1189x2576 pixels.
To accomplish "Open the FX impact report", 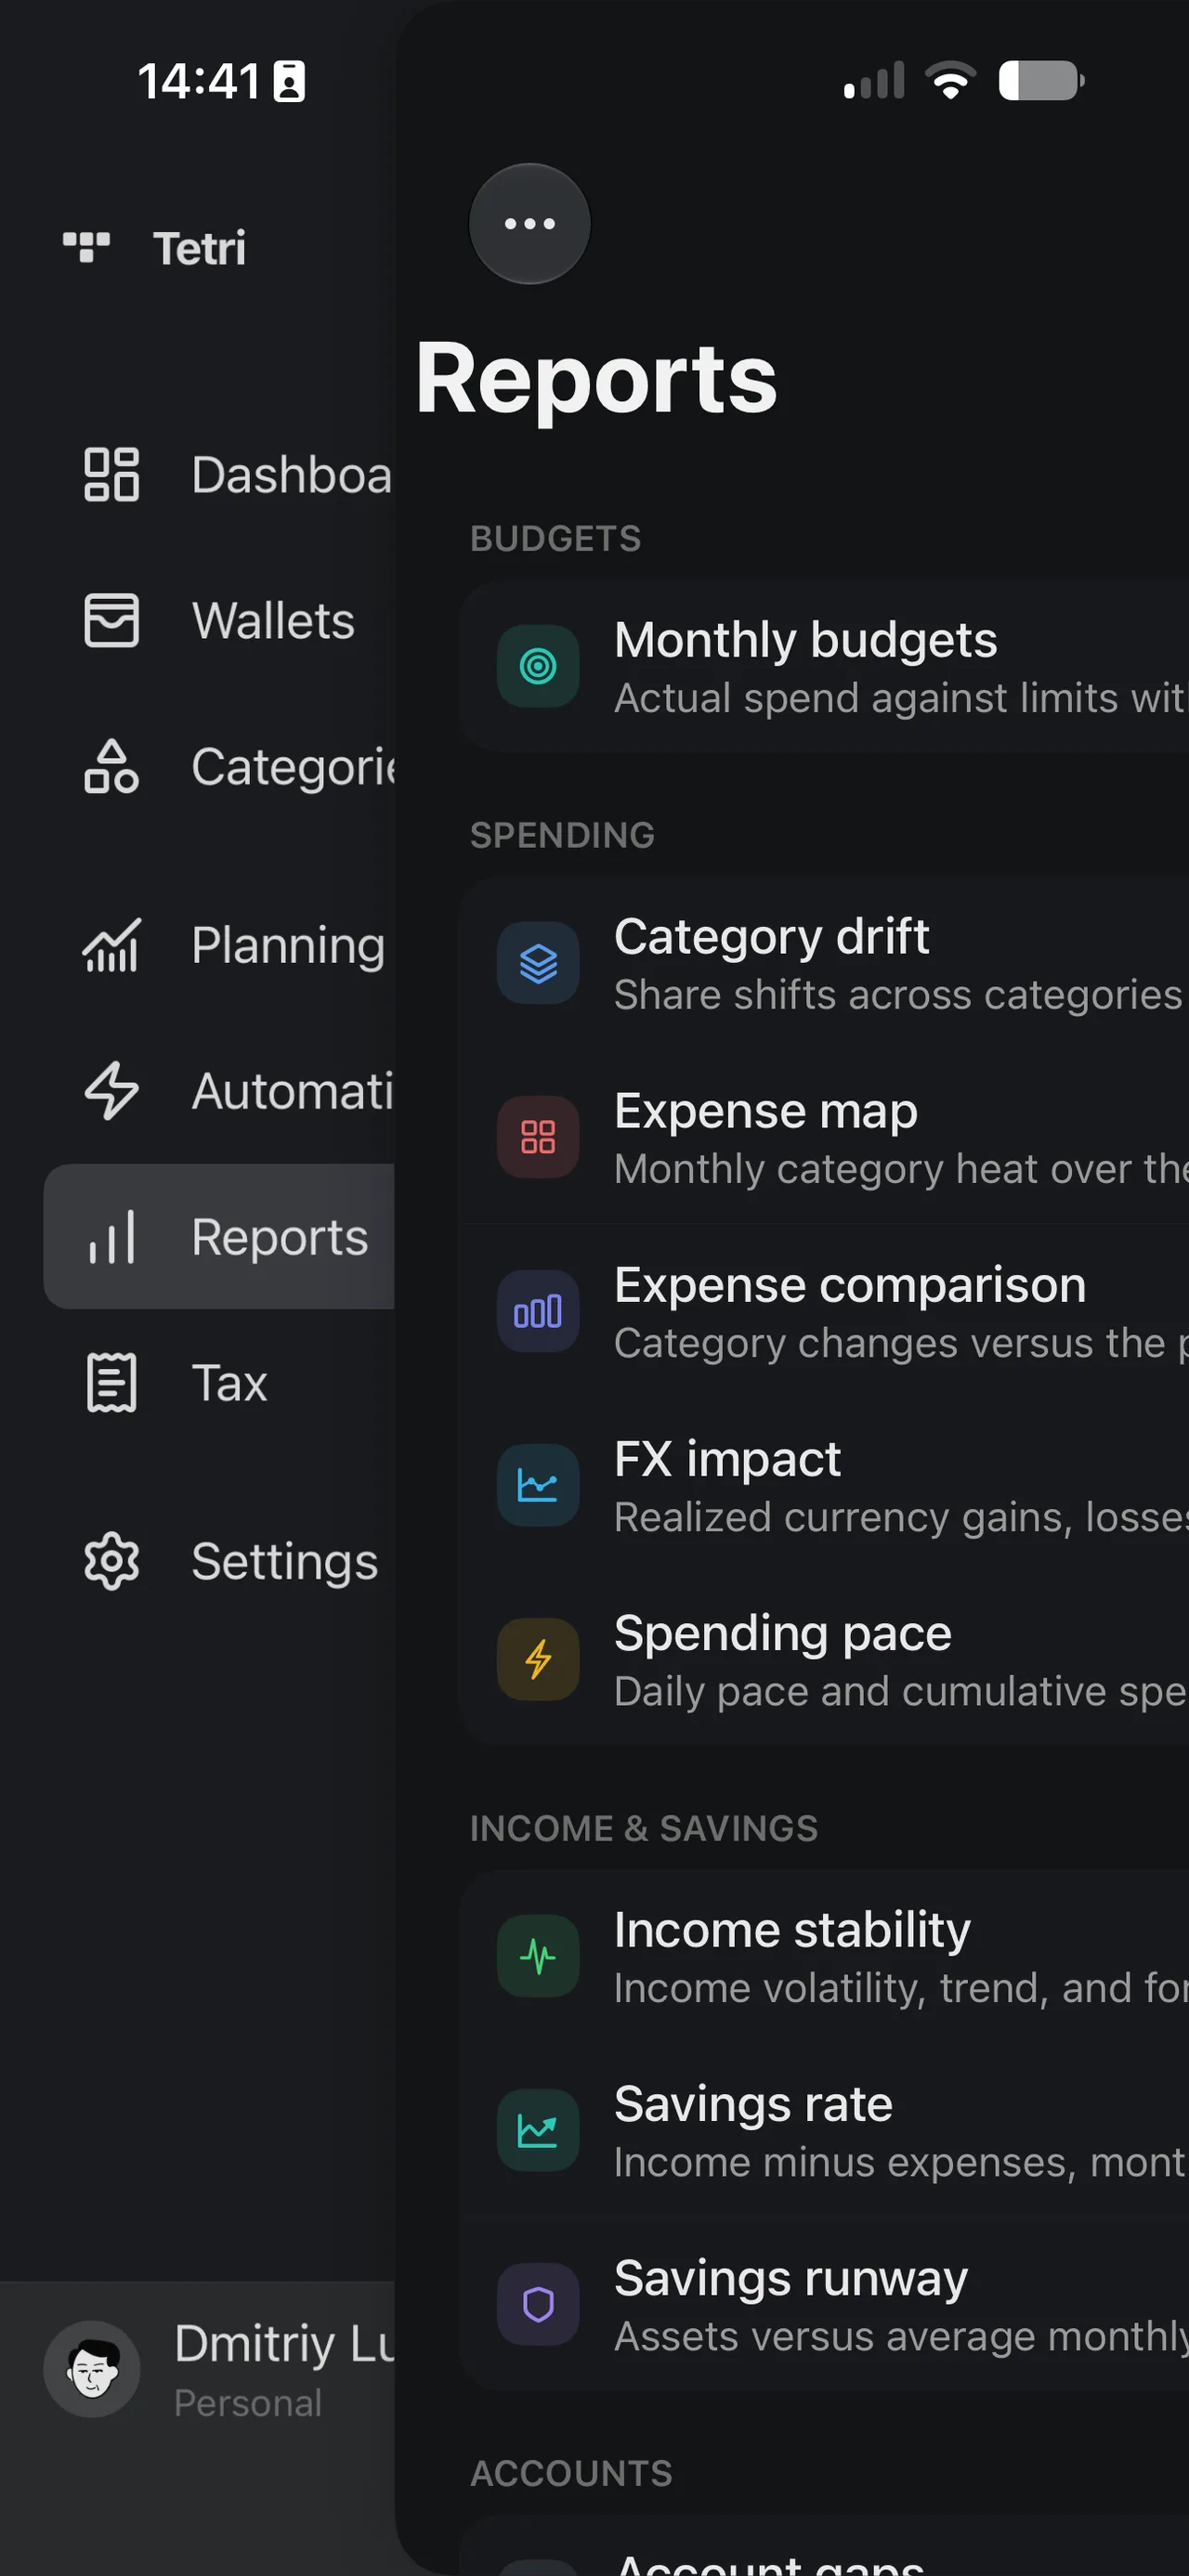I will 825,1486.
